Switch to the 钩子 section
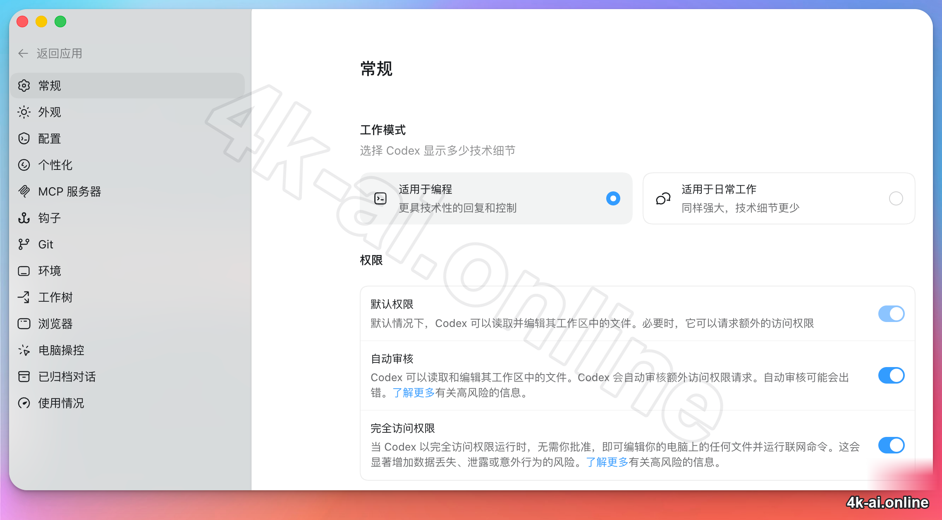942x520 pixels. coord(128,218)
